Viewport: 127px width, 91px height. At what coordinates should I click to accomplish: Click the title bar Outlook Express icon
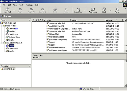pos(2,1)
